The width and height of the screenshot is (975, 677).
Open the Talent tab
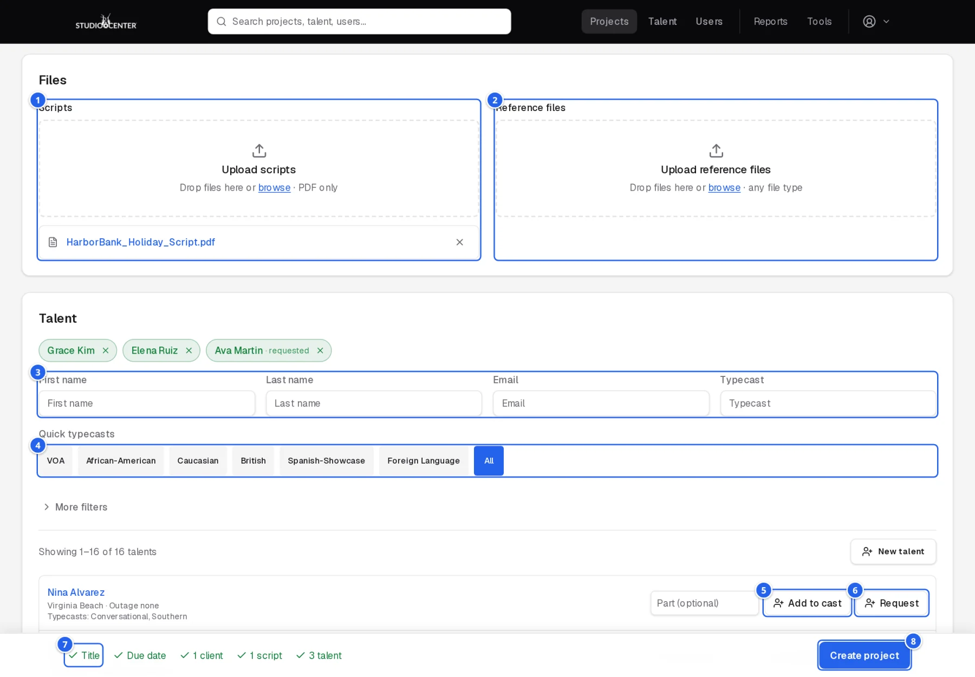point(662,22)
